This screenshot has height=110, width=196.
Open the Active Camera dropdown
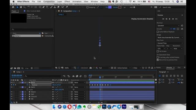point(124,68)
